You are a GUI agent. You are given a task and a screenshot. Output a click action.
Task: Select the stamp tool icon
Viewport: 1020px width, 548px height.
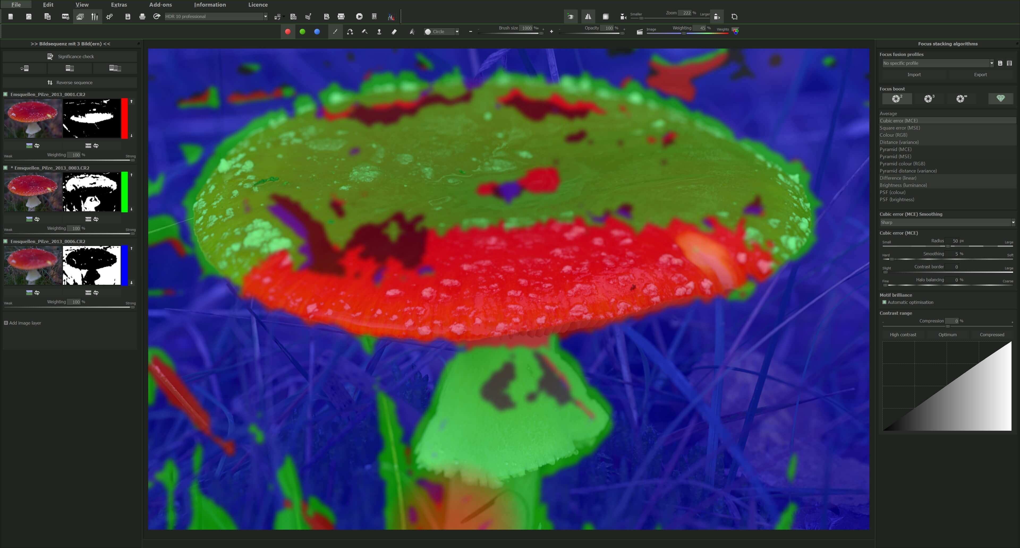click(x=379, y=32)
